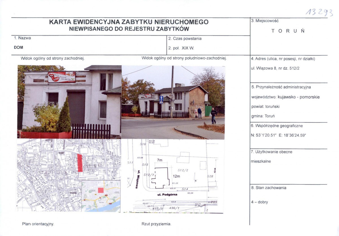This screenshot has height=236, width=339.
Task: Click the usage value 'mieszkalne'
Action: [261, 161]
